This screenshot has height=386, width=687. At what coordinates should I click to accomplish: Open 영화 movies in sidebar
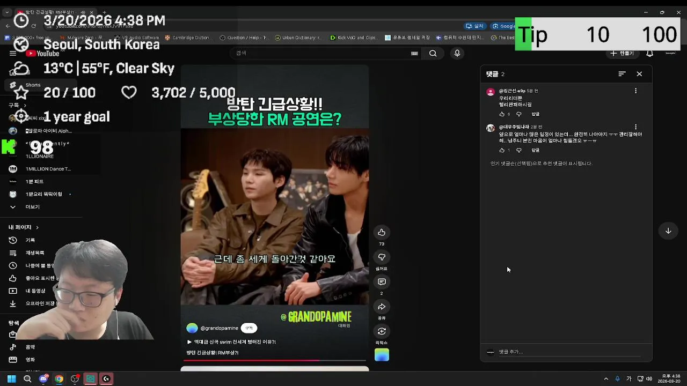click(30, 360)
